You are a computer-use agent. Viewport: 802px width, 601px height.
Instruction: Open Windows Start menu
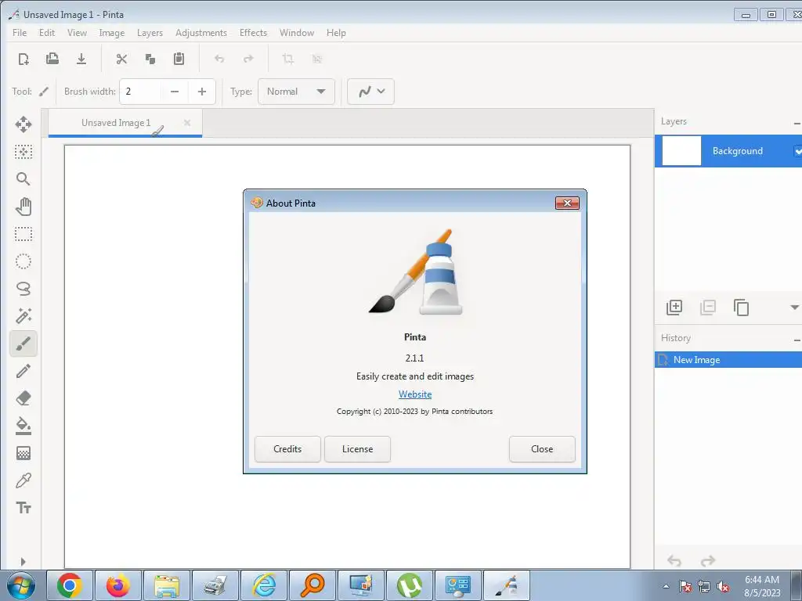tap(21, 586)
